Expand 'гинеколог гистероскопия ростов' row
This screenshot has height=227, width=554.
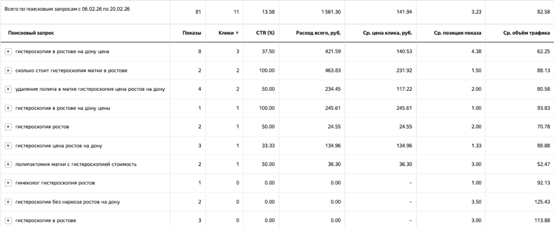[8, 183]
